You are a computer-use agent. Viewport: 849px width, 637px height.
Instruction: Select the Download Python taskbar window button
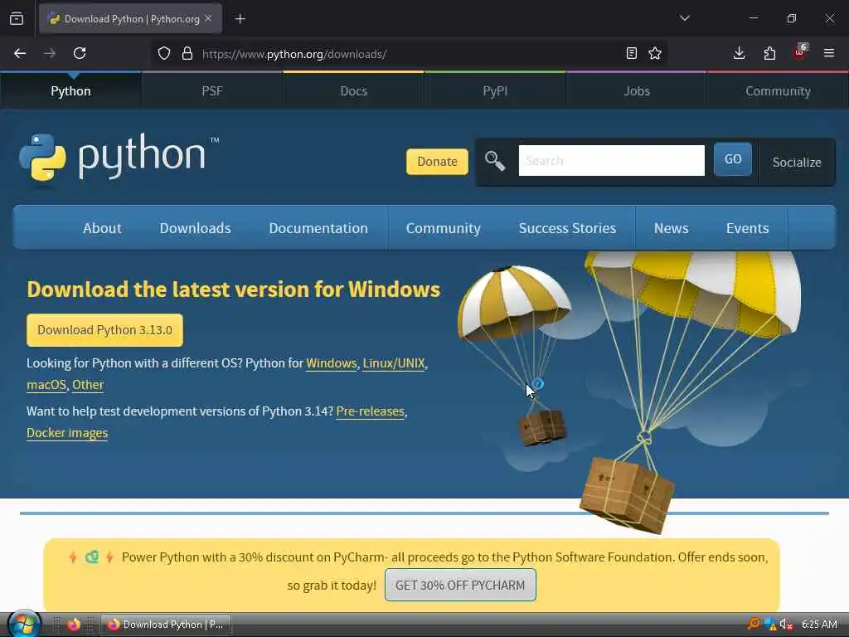click(x=166, y=625)
